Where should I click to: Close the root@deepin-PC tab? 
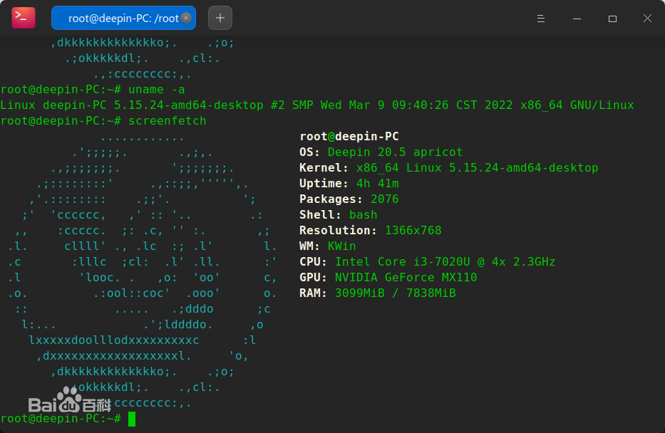point(186,18)
